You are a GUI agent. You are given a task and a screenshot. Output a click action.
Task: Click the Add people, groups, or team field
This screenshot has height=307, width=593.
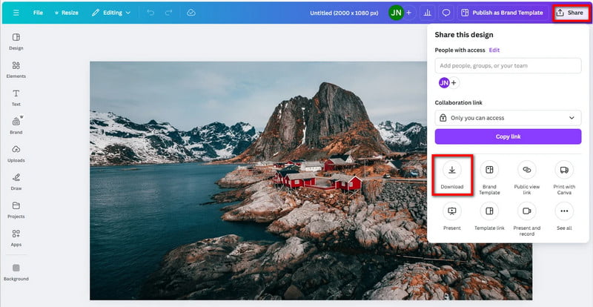508,67
